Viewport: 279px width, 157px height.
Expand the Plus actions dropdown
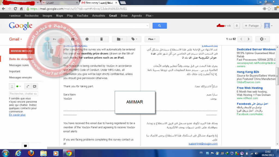[152, 39]
